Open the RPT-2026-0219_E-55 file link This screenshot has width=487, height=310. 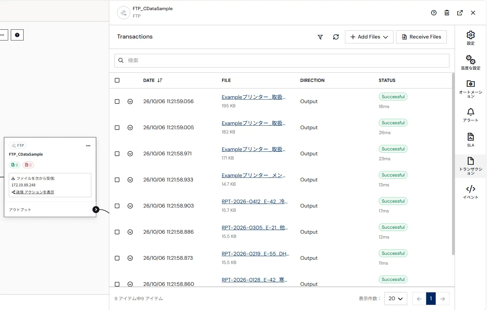point(255,254)
